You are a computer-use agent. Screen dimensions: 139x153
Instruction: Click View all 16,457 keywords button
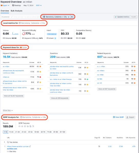(x=14, y=96)
